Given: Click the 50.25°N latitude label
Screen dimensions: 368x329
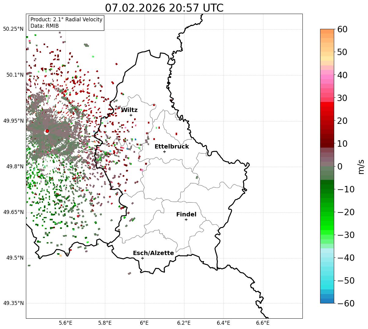Looking at the screenshot, I should tap(13, 29).
